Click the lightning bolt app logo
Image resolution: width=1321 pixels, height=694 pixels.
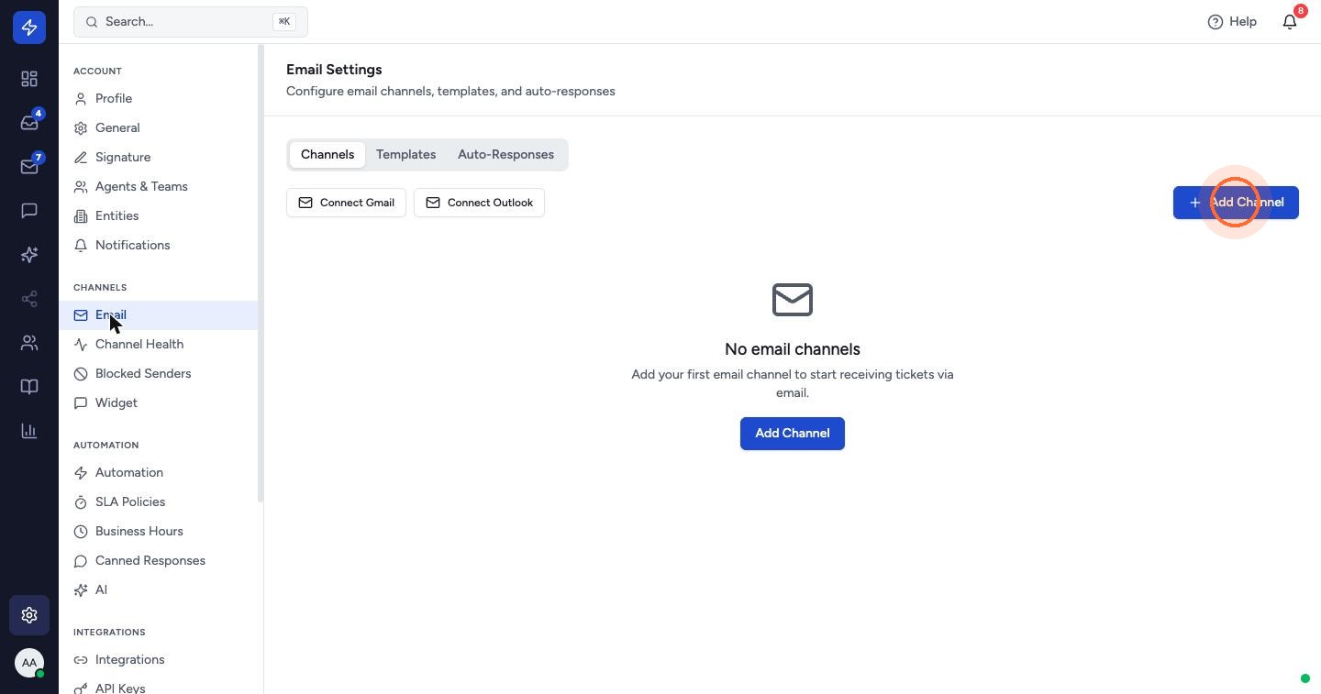[29, 28]
